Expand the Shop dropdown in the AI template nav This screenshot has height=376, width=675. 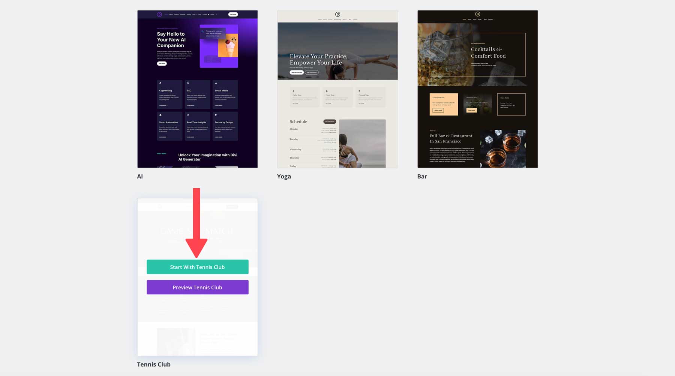coord(195,14)
